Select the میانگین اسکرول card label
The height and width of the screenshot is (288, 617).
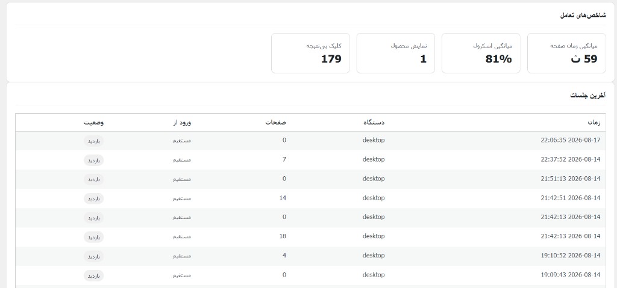click(493, 46)
